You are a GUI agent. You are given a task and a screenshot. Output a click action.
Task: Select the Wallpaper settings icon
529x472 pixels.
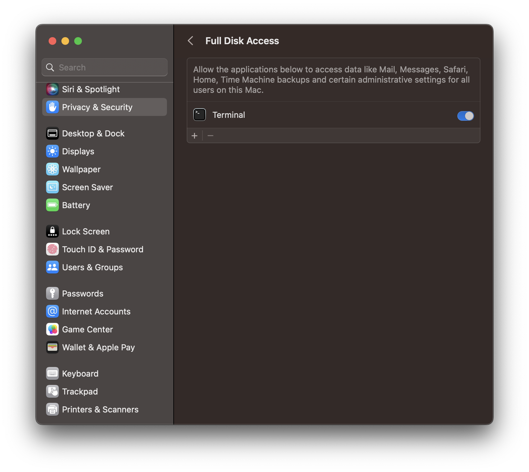point(52,169)
